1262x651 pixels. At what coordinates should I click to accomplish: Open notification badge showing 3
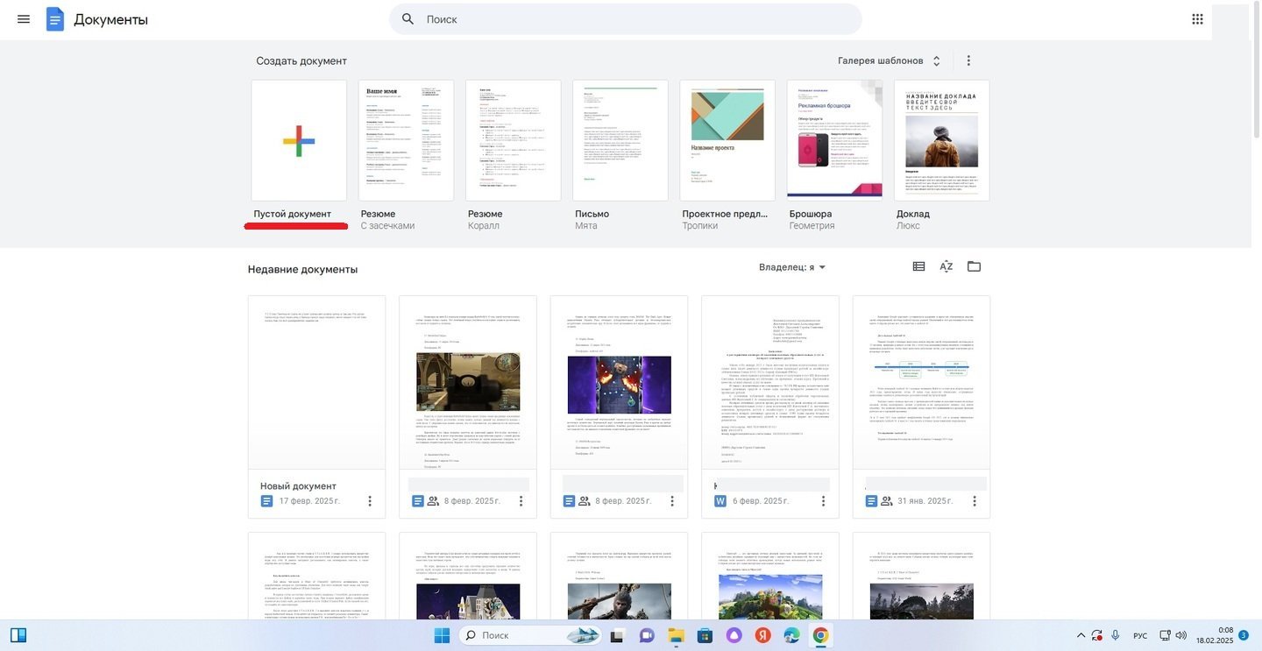pyautogui.click(x=1244, y=635)
